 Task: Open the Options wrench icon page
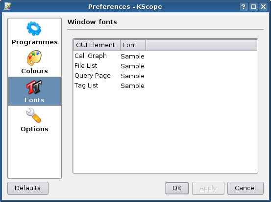[x=34, y=115]
